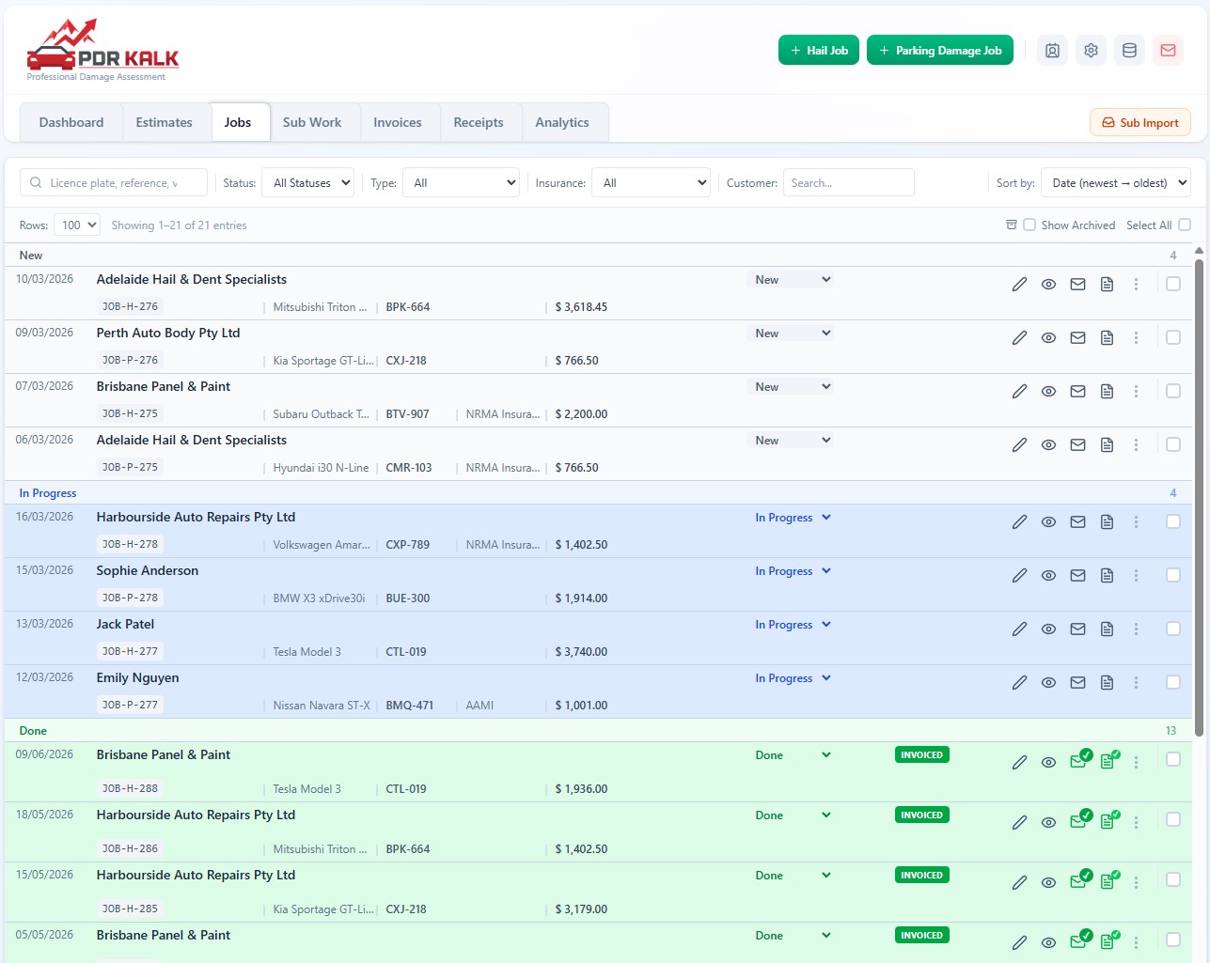
Task: Open the Done status dropdown for JOB-H-288
Action: pos(791,755)
